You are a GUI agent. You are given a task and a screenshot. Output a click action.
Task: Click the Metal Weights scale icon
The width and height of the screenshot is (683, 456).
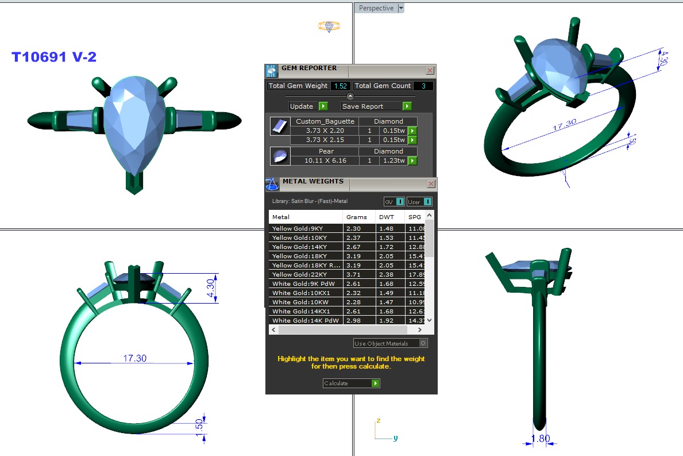click(272, 185)
